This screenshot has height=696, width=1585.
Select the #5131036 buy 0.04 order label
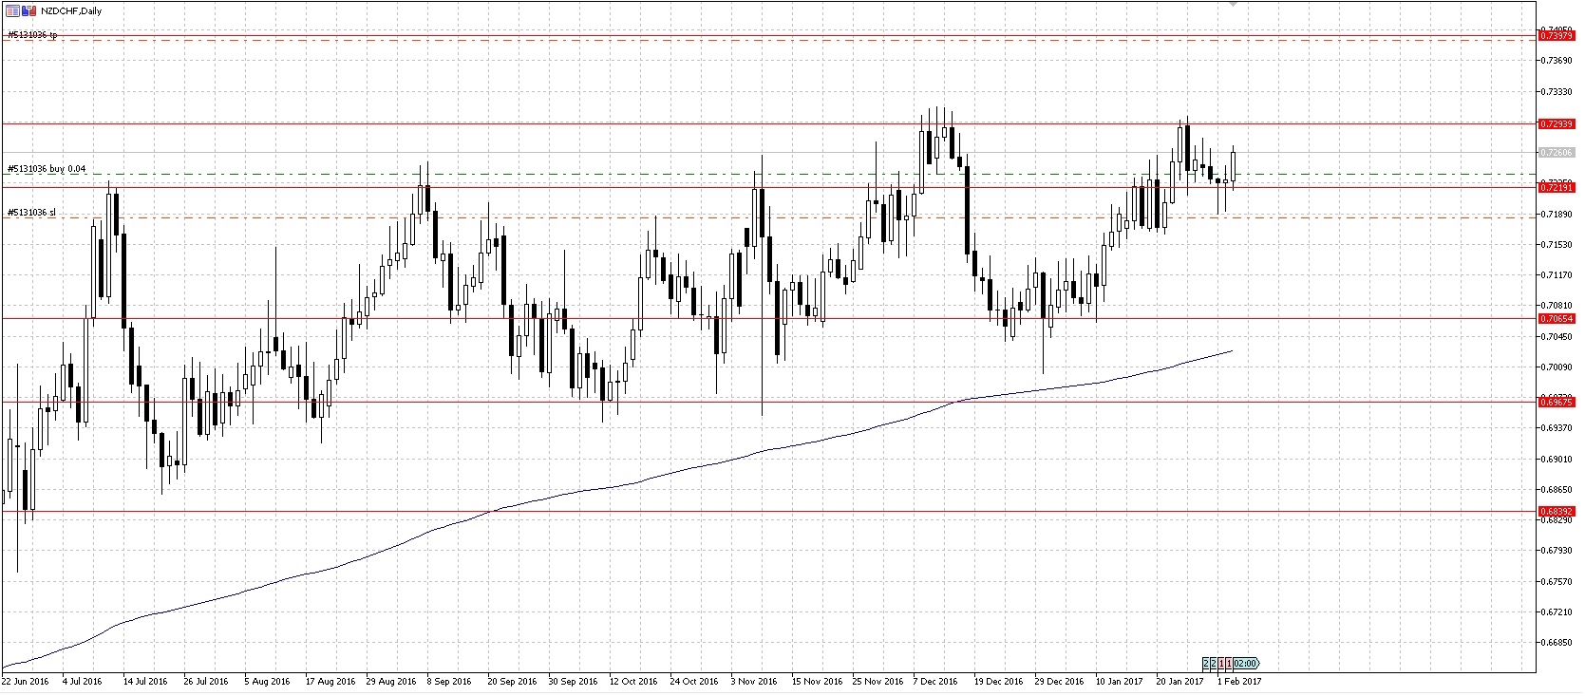[47, 169]
